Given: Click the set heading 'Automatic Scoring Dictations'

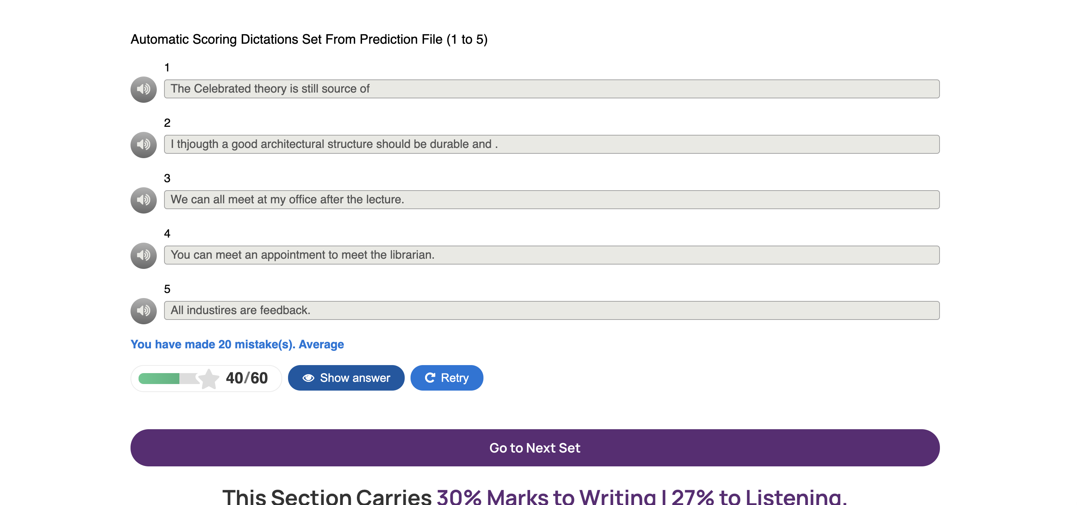Looking at the screenshot, I should pyautogui.click(x=309, y=40).
